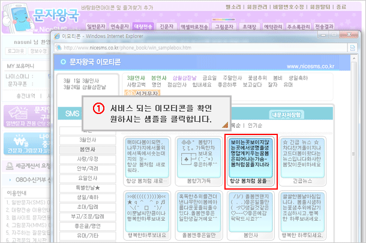The height and width of the screenshot is (243, 366).
Task: Sort emoticons by 인기순
Action: (x=255, y=125)
